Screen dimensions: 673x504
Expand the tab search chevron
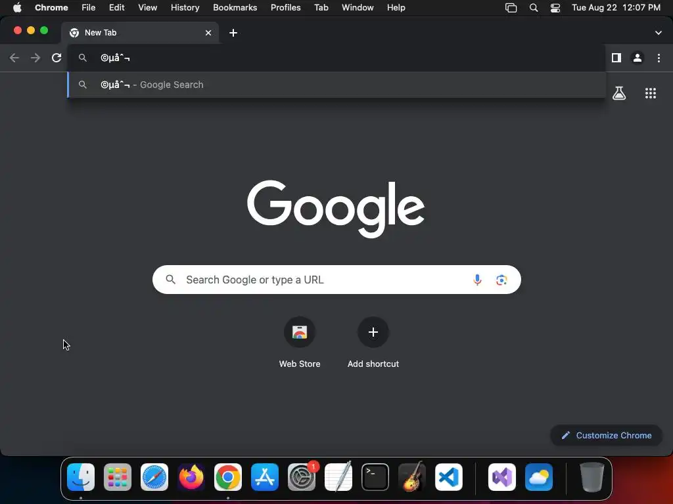pos(659,33)
